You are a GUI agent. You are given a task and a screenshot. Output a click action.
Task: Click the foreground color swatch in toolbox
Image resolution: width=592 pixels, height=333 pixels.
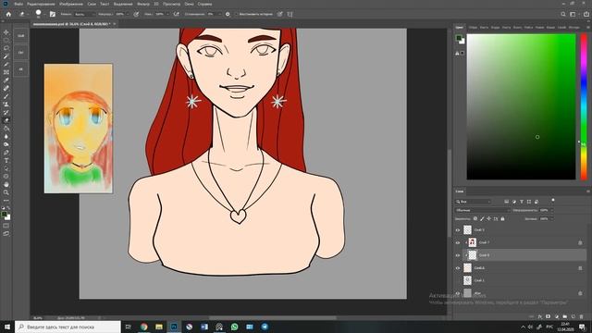click(x=5, y=215)
